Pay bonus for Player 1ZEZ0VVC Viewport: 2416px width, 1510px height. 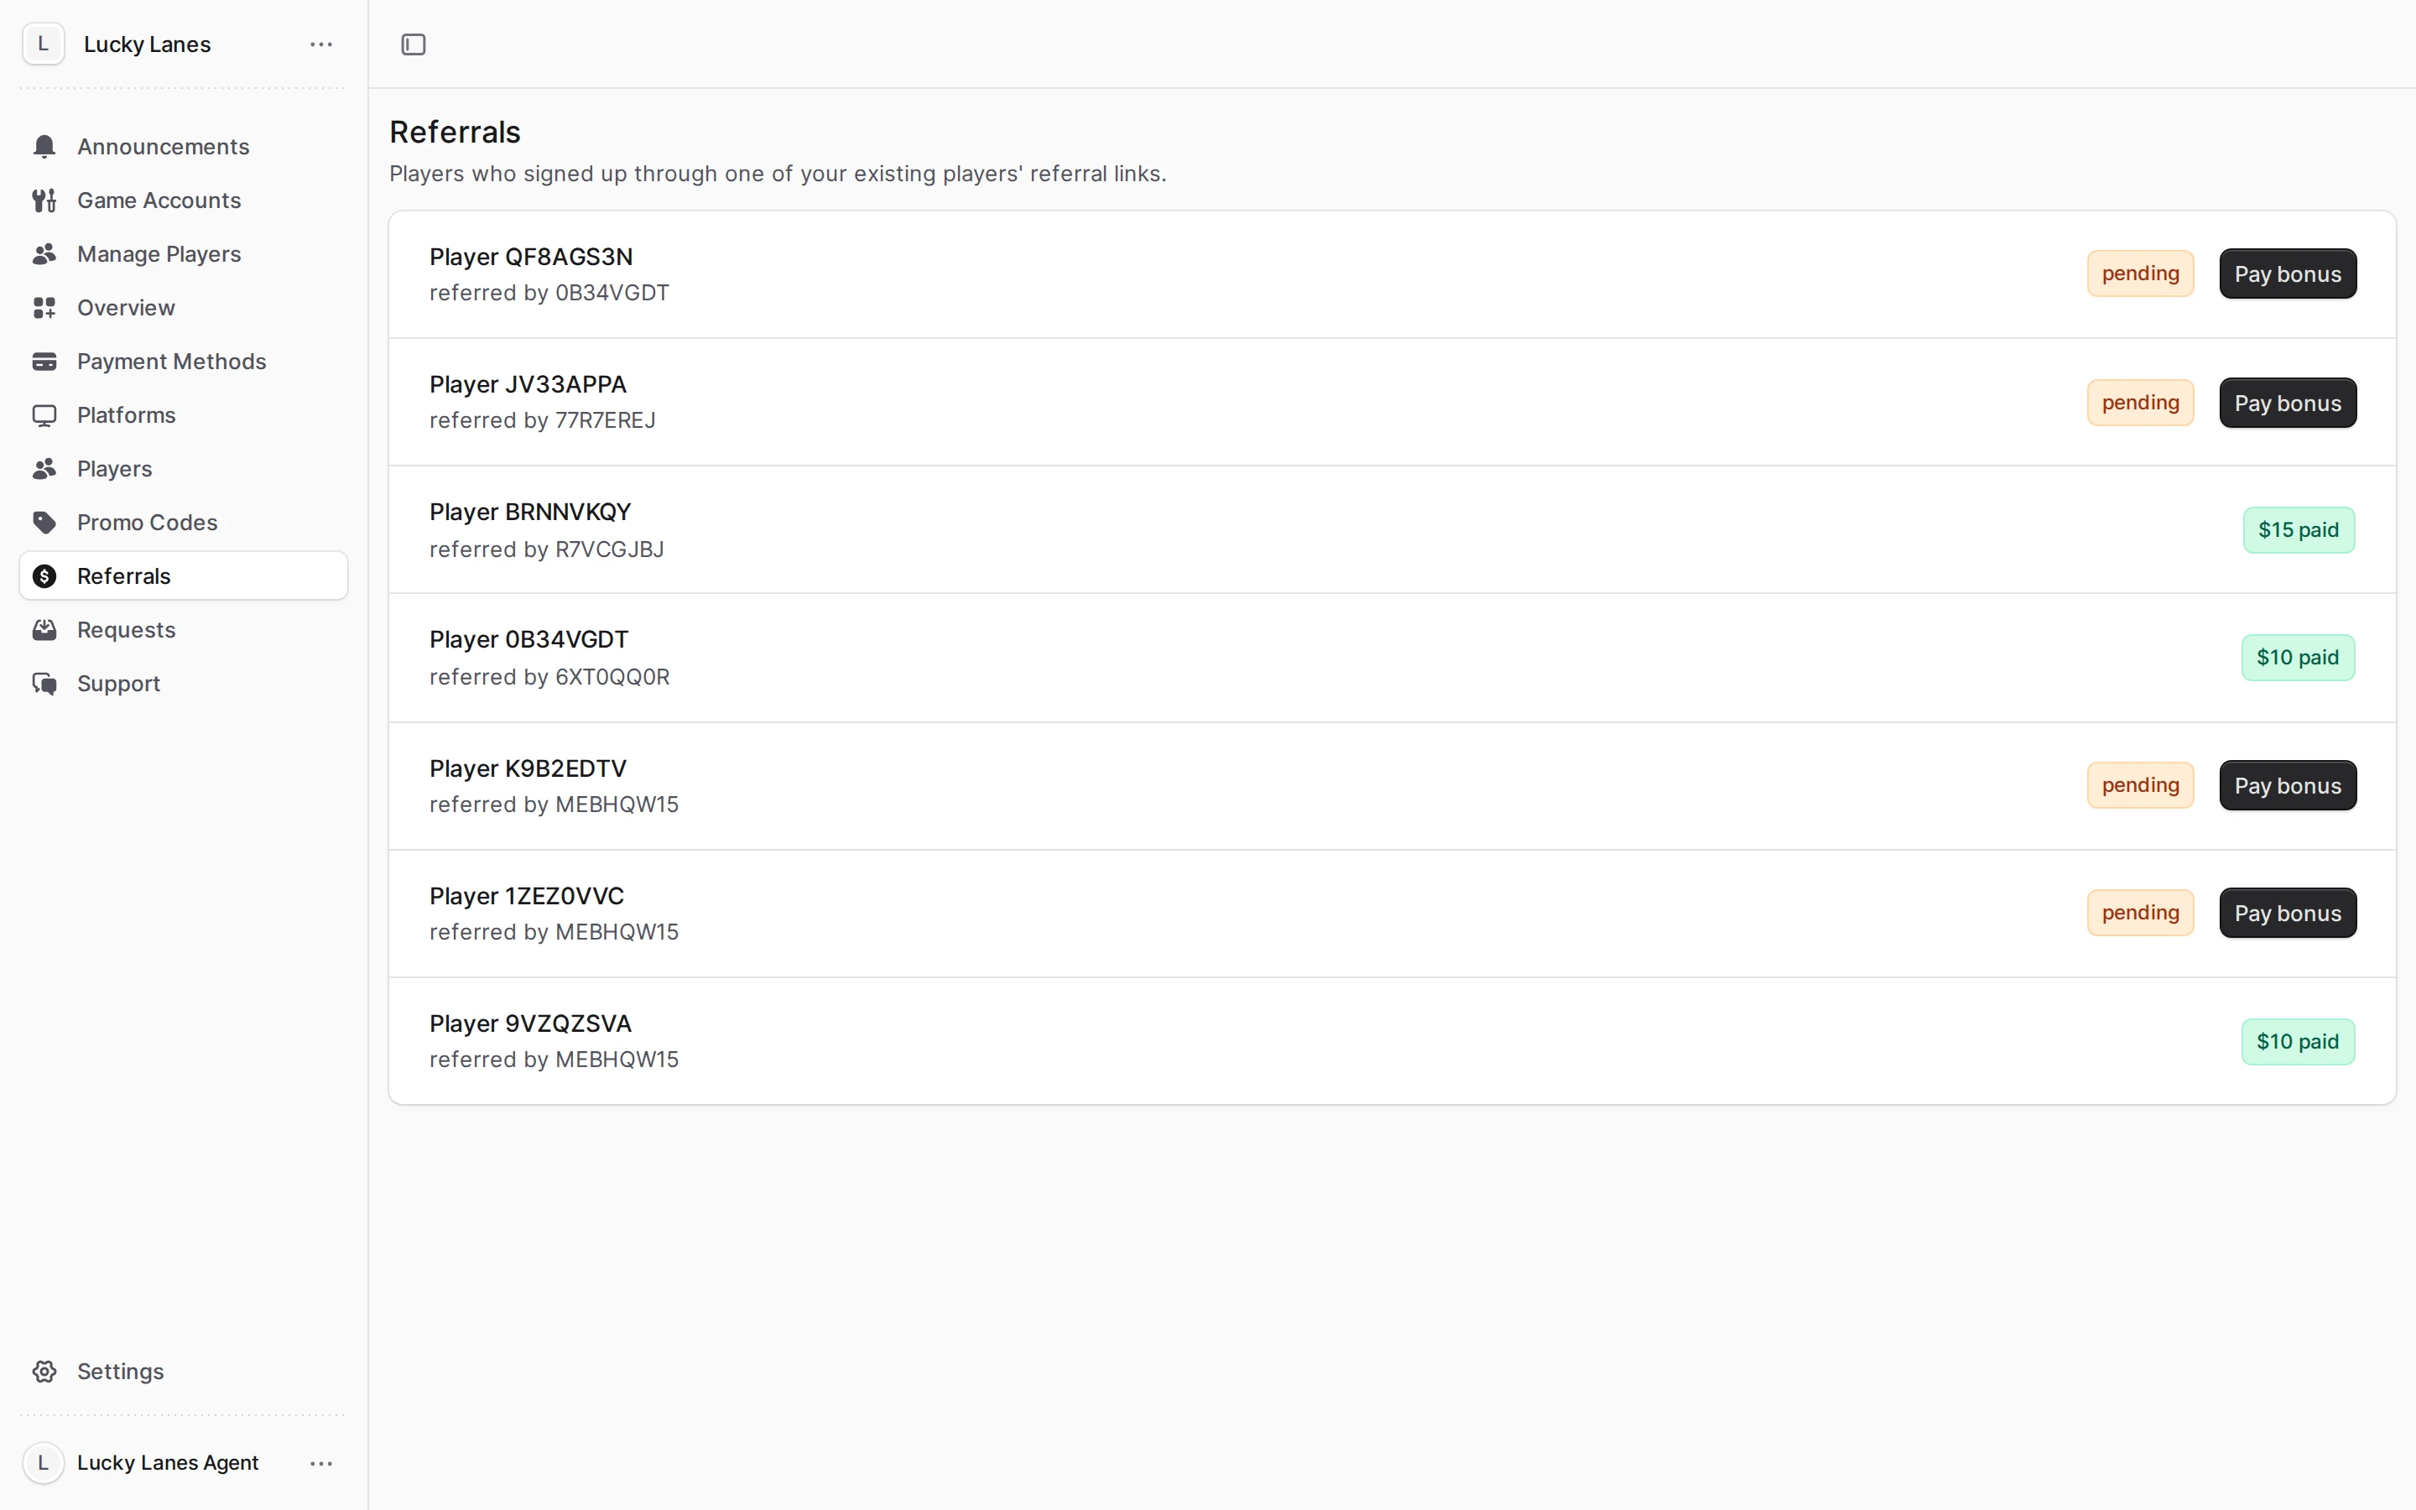(x=2287, y=913)
